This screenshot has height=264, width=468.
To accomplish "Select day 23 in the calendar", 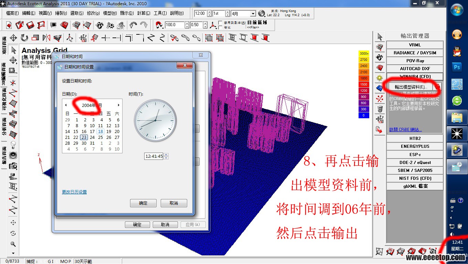I will coord(84,137).
